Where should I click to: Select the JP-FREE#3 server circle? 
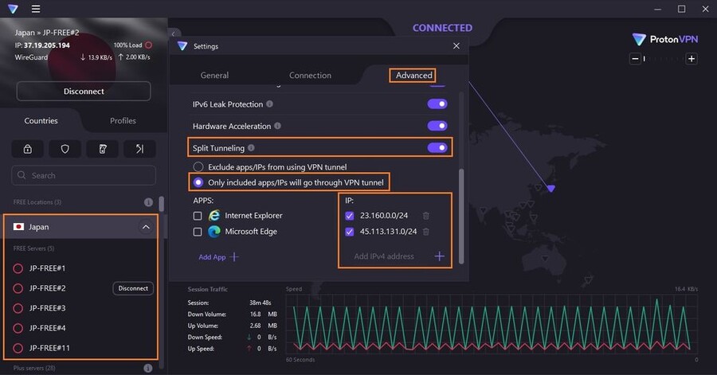pyautogui.click(x=18, y=308)
